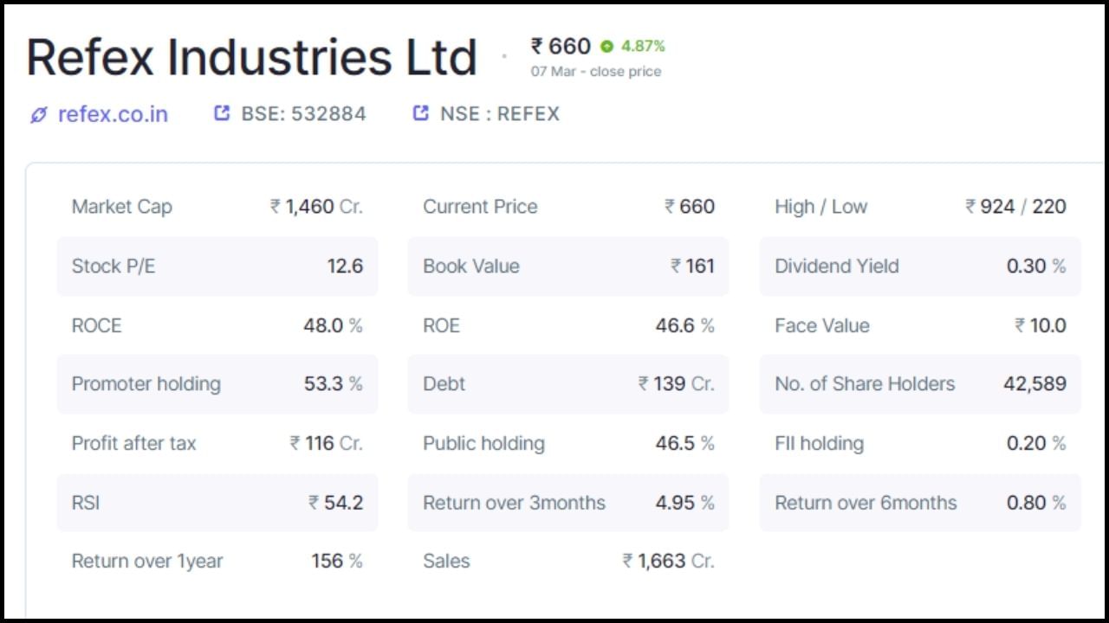Click the RSI 54.2 row
The image size is (1109, 623).
coord(217,503)
